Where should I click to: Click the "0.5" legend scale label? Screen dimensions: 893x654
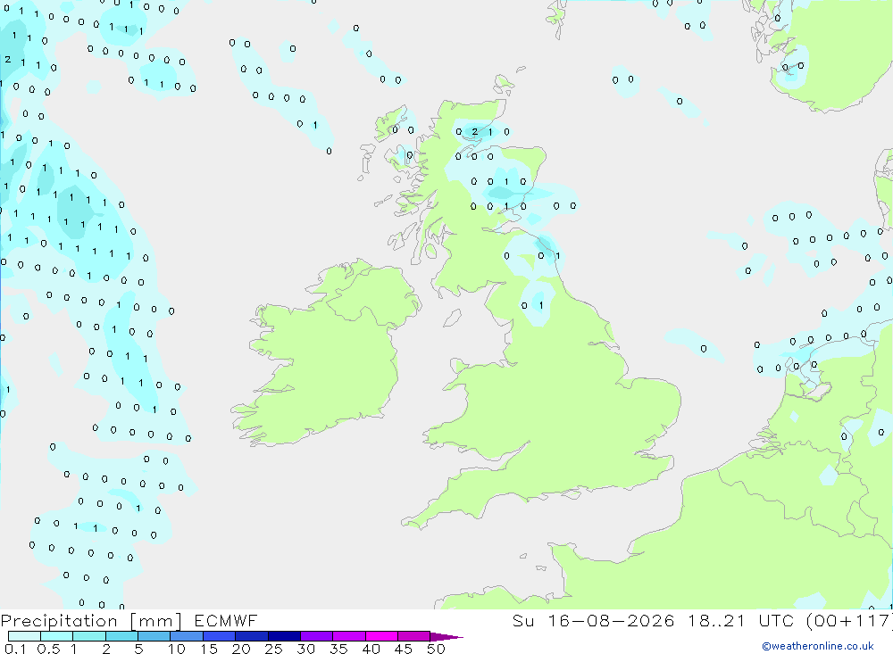point(48,649)
